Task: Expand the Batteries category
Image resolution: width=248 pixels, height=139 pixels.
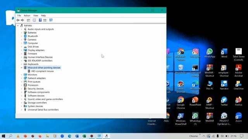Action: pos(22,32)
